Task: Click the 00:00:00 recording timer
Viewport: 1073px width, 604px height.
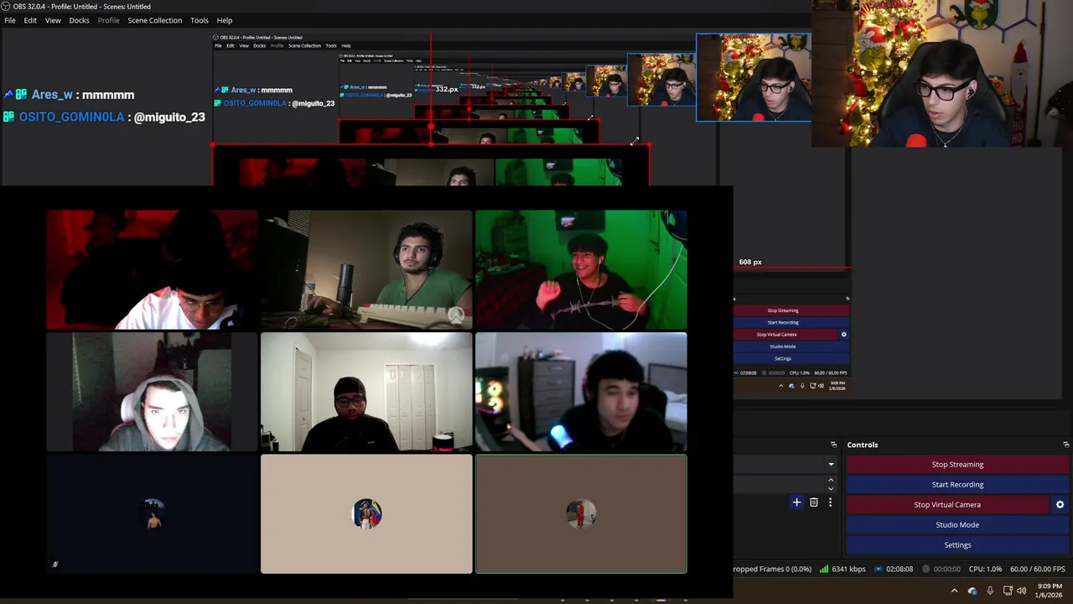Action: click(947, 569)
